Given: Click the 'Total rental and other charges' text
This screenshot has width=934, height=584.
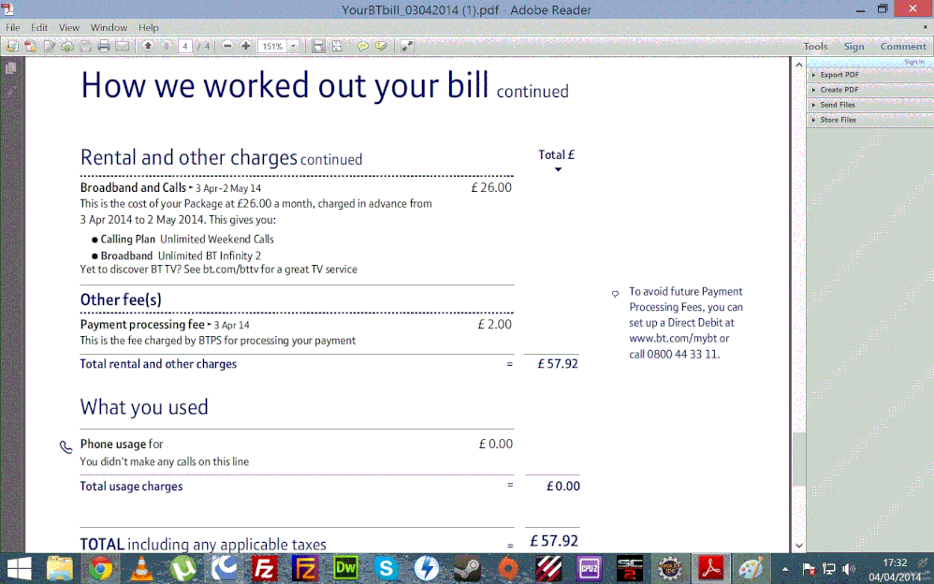Looking at the screenshot, I should point(158,364).
